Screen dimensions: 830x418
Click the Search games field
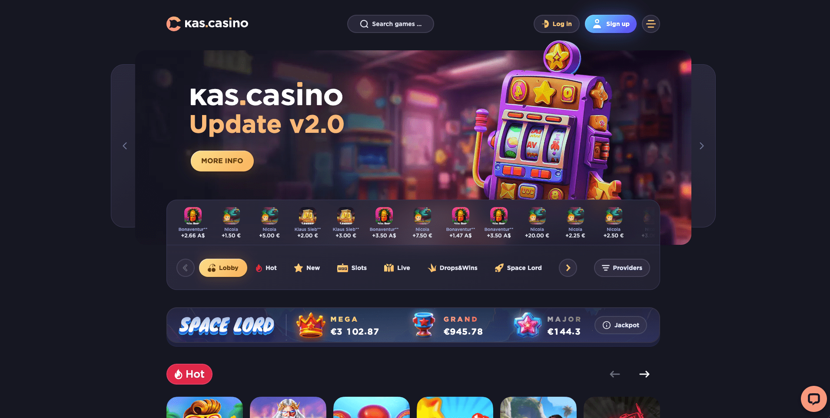[391, 24]
